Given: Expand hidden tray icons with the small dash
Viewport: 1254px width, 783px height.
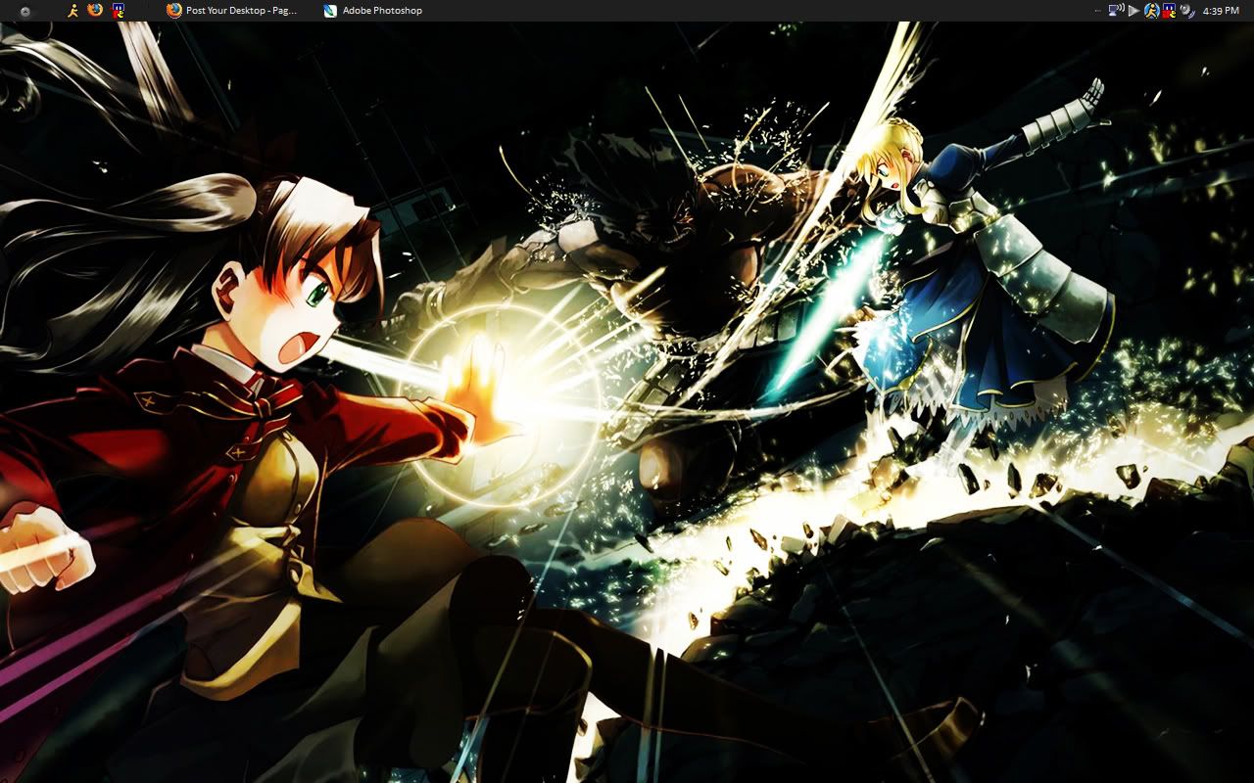Looking at the screenshot, I should click(x=1098, y=11).
